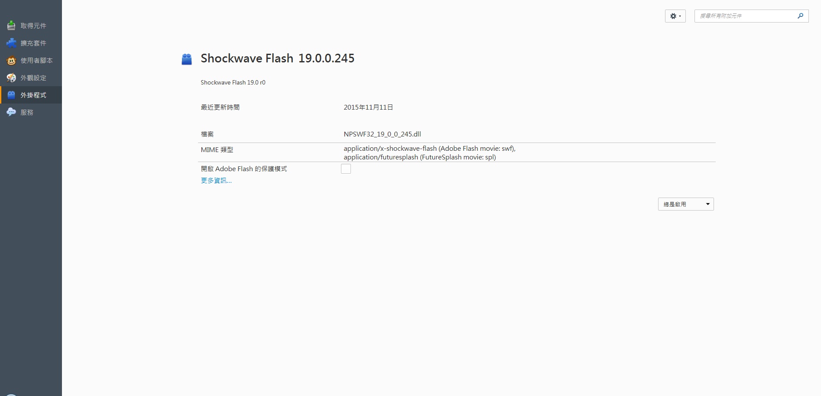Click the magnifier icon in search box

(800, 16)
